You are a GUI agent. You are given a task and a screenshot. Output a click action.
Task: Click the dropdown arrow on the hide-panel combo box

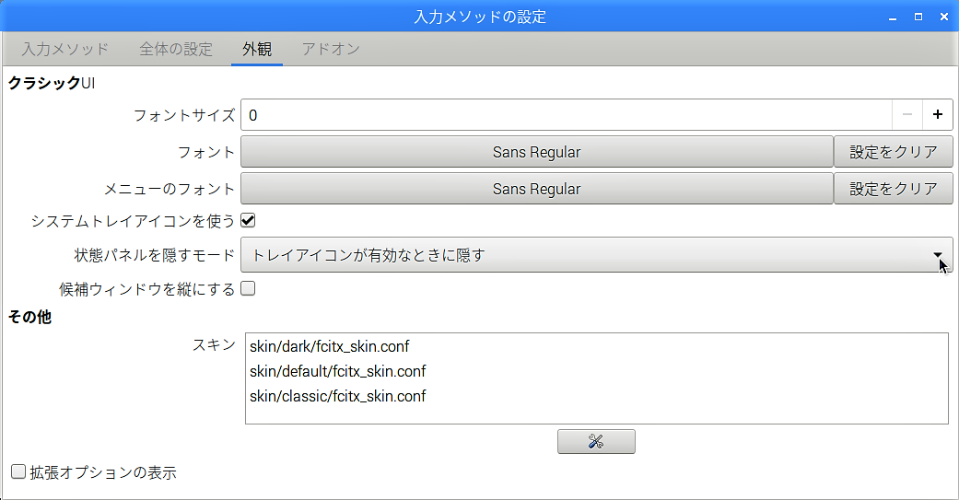pos(938,255)
